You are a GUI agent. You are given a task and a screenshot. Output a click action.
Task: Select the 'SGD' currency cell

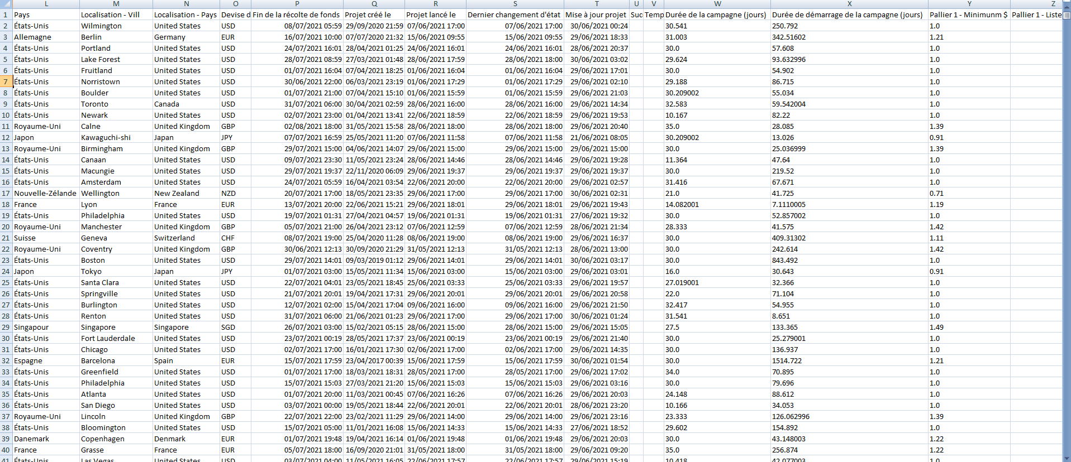(x=235, y=327)
